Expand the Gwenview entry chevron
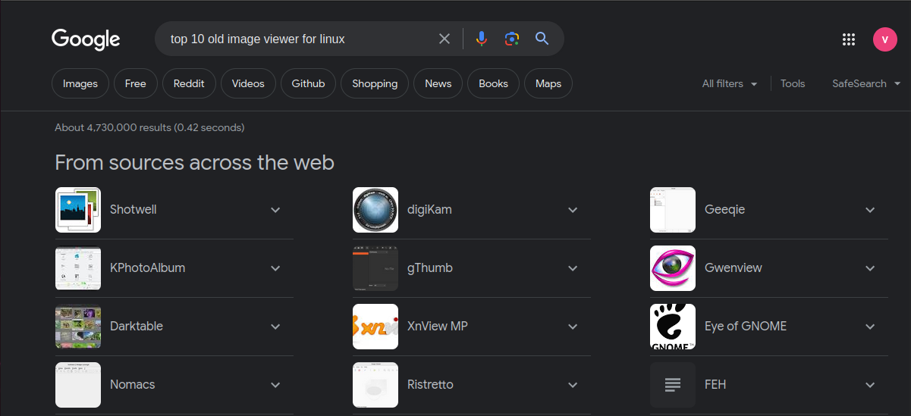The image size is (911, 416). pyautogui.click(x=870, y=268)
